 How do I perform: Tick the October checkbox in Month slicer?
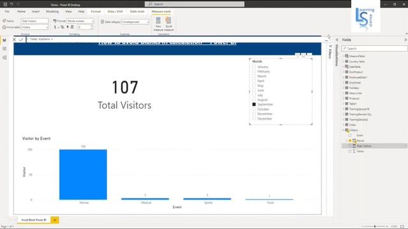click(254, 109)
